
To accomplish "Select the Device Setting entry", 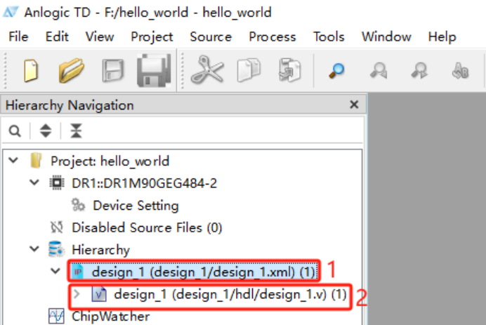I will point(136,206).
